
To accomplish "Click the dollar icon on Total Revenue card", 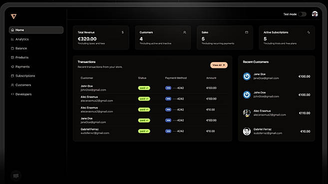I will coord(123,32).
